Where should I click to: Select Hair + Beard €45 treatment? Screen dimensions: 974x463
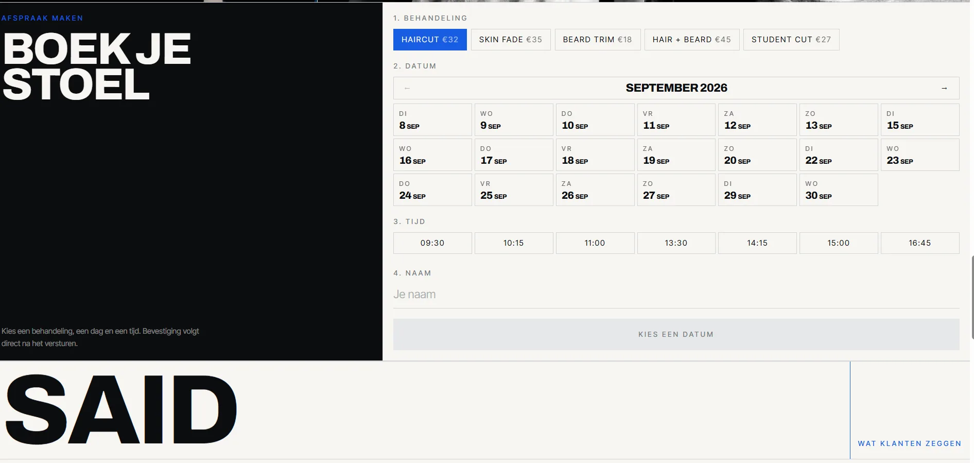pyautogui.click(x=692, y=40)
